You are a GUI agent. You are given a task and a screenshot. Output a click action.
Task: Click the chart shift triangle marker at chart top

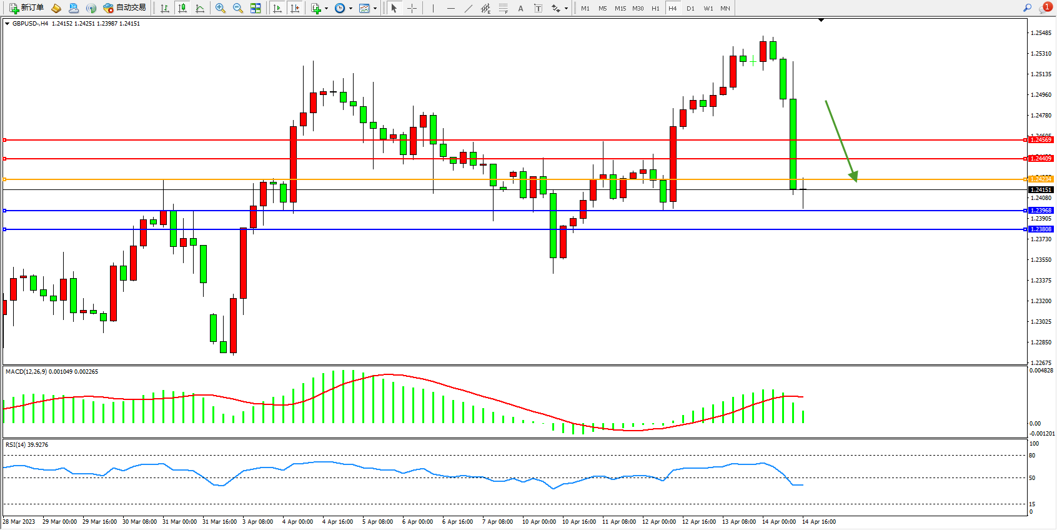821,20
